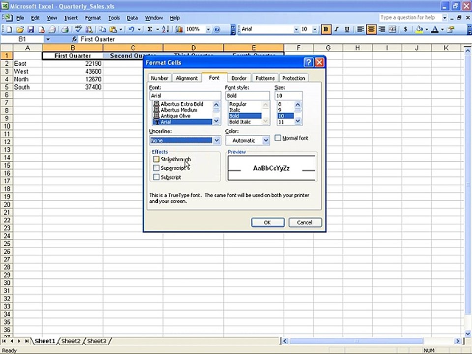This screenshot has height=354, width=472.
Task: Select the column H header
Action: [x=357, y=48]
